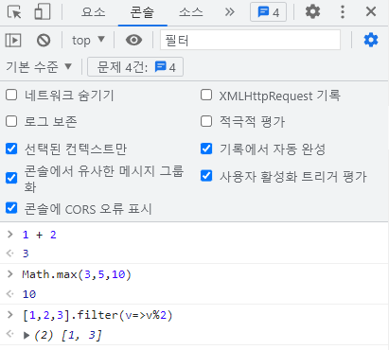Viewport: 389px width, 350px height.
Task: Create live expression with eye icon
Action: [x=133, y=41]
